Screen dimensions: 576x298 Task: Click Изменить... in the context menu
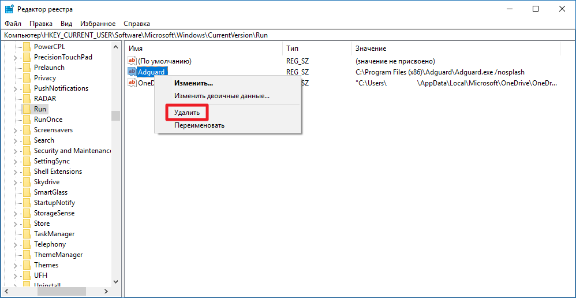(193, 84)
